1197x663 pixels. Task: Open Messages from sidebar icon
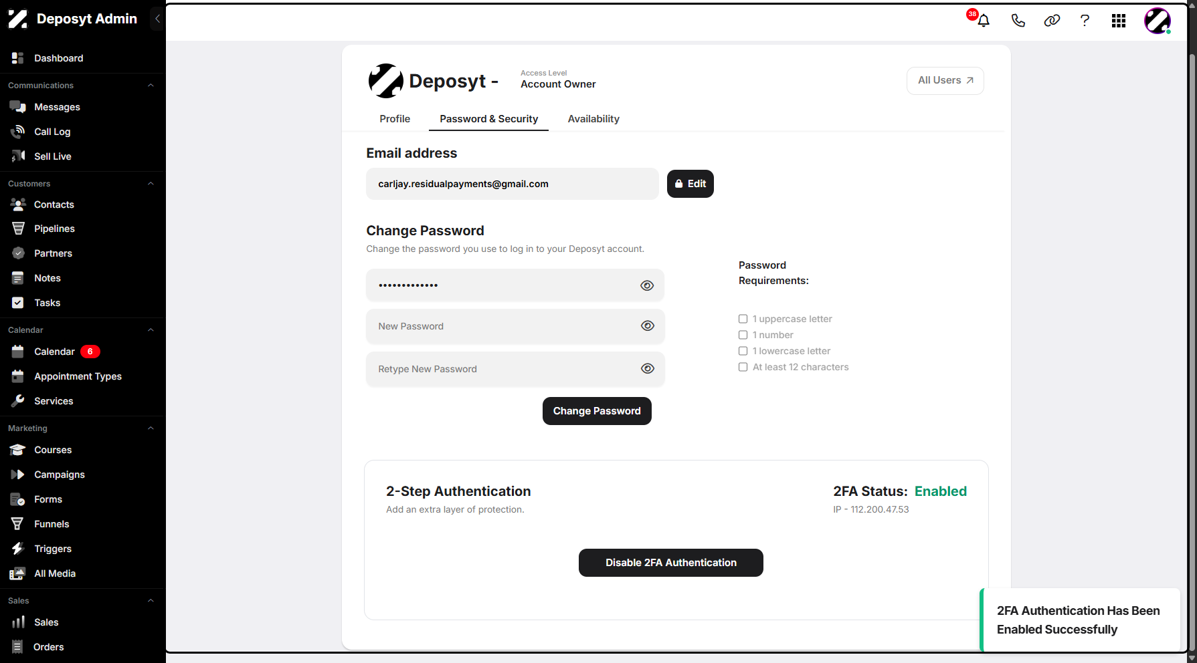[x=18, y=107]
